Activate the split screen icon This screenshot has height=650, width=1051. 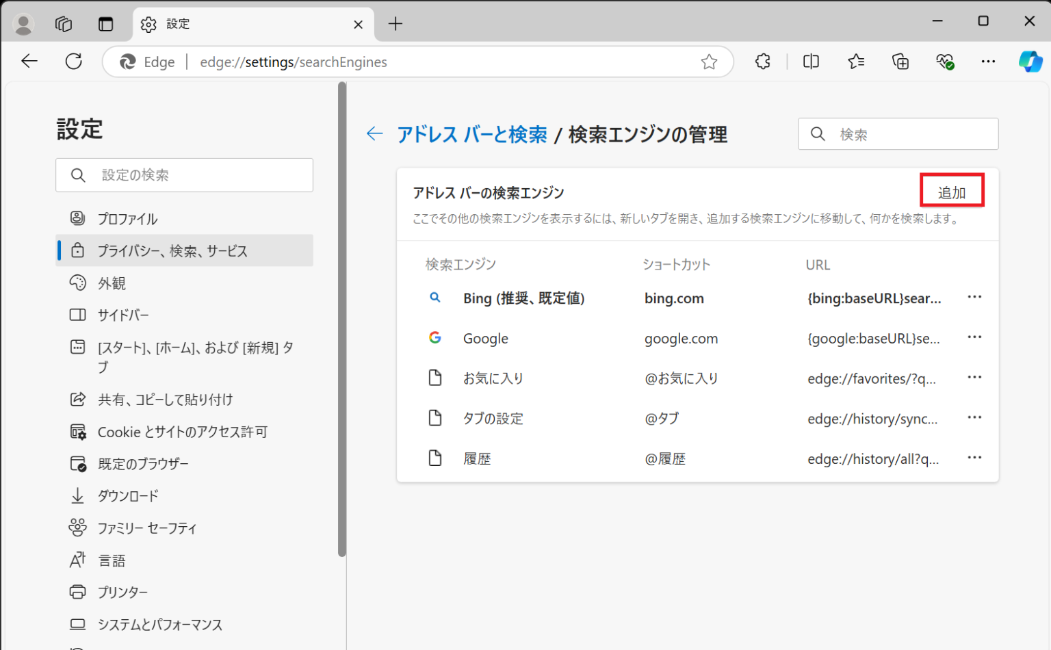[x=811, y=62]
